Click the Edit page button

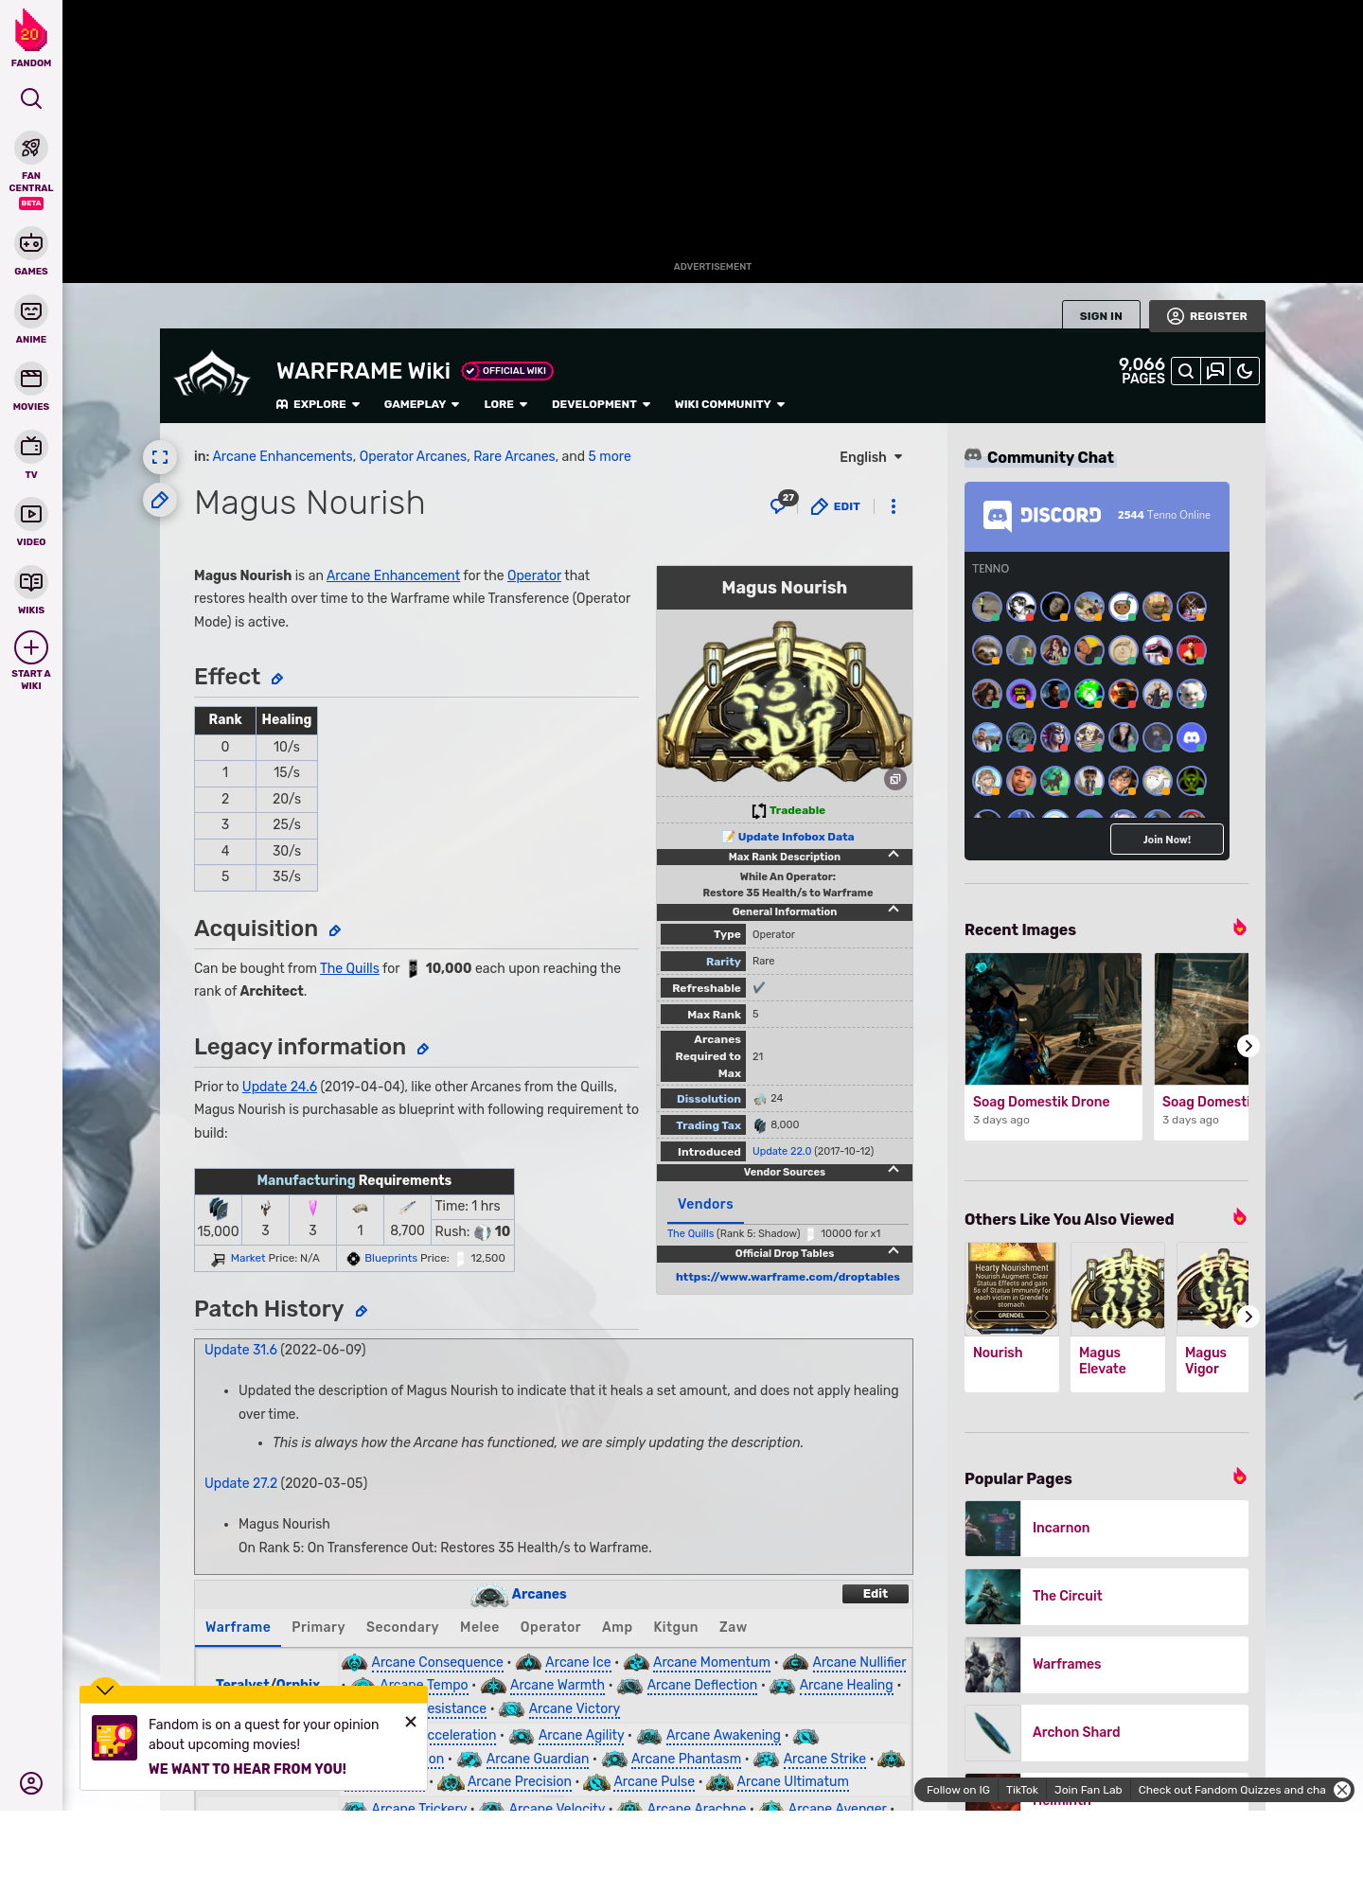tap(836, 506)
